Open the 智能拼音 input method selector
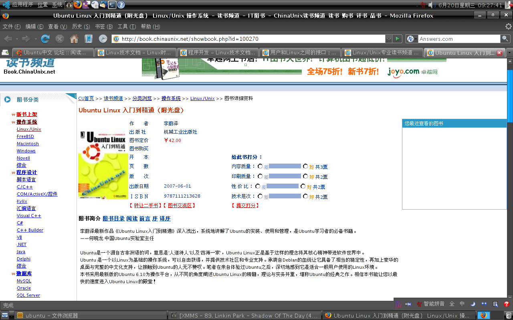 430,304
